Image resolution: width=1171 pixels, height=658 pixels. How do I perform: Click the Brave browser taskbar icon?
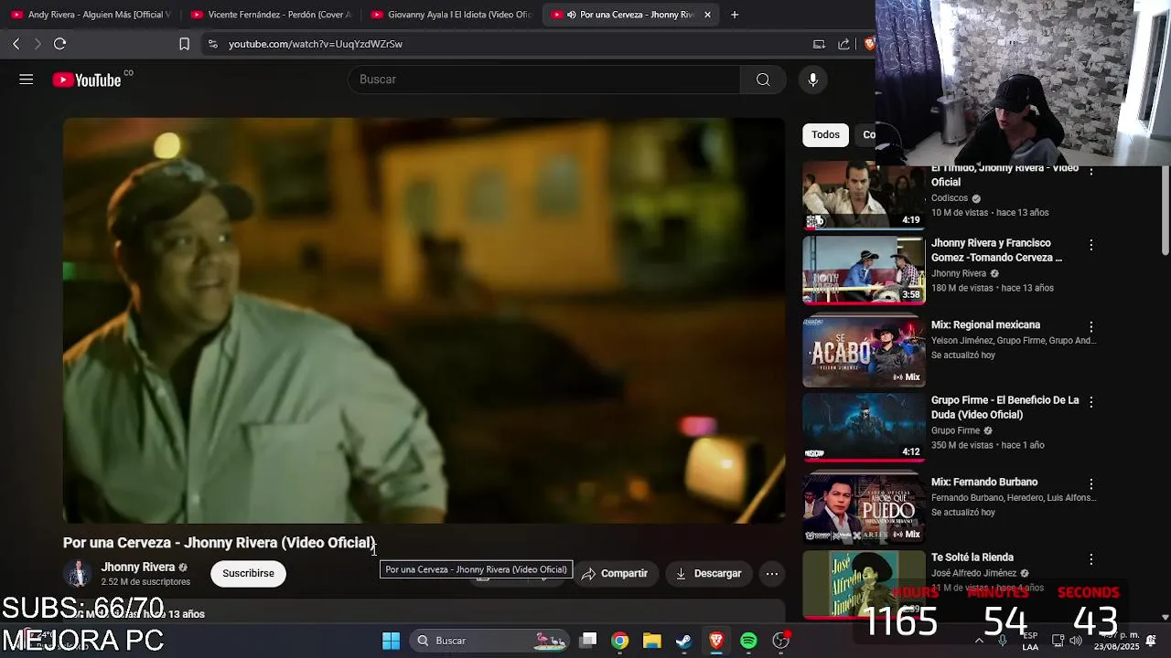pyautogui.click(x=716, y=641)
